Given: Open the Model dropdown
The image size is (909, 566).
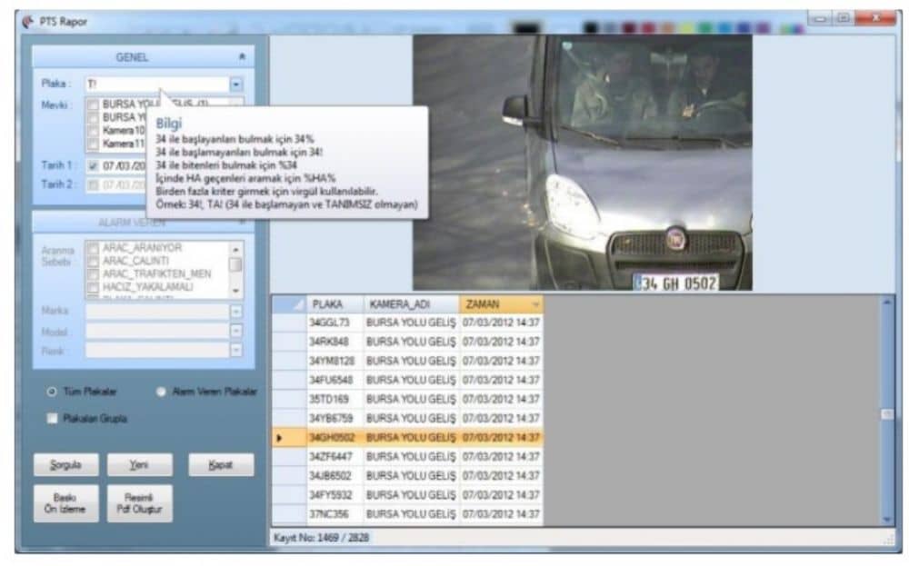Looking at the screenshot, I should pos(236,332).
